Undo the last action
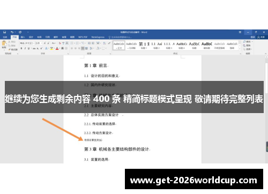 (12, 32)
